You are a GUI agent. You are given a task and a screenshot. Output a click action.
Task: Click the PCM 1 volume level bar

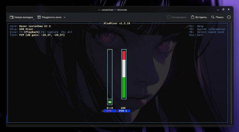tap(124, 74)
